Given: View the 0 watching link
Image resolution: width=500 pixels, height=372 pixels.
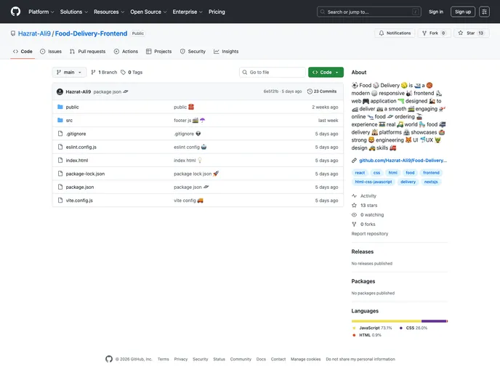Looking at the screenshot, I should click(368, 215).
